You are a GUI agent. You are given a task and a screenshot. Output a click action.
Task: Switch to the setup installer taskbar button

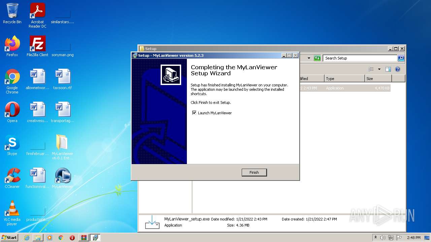coord(95,238)
